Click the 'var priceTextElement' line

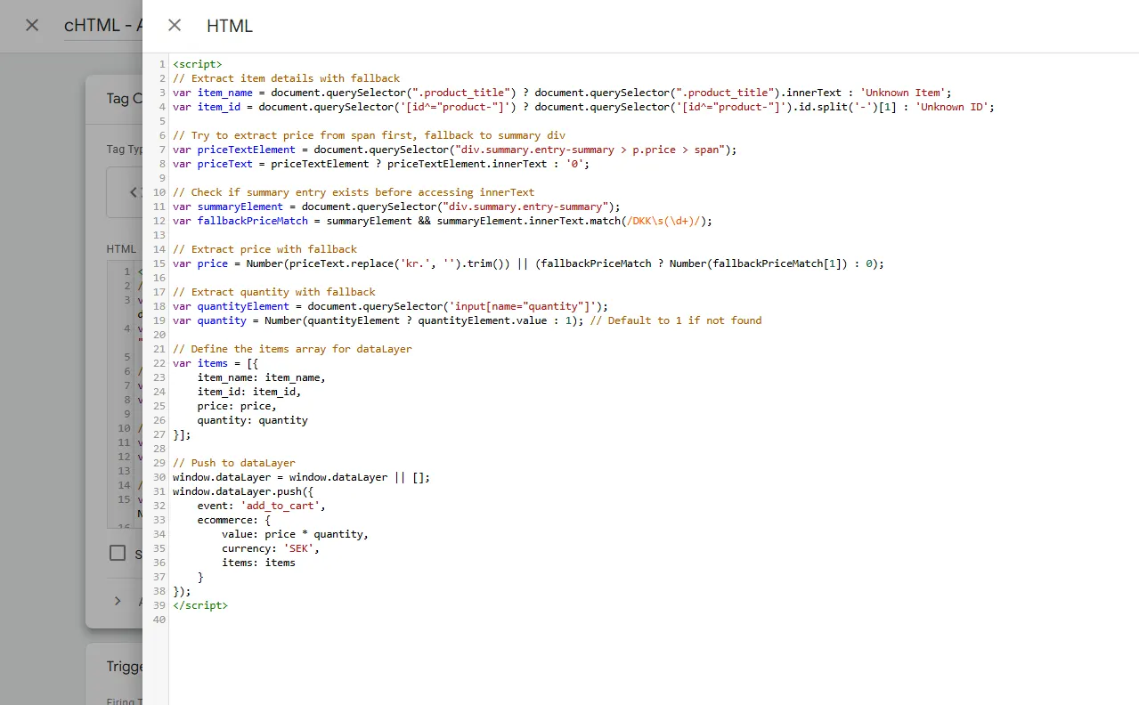click(455, 150)
